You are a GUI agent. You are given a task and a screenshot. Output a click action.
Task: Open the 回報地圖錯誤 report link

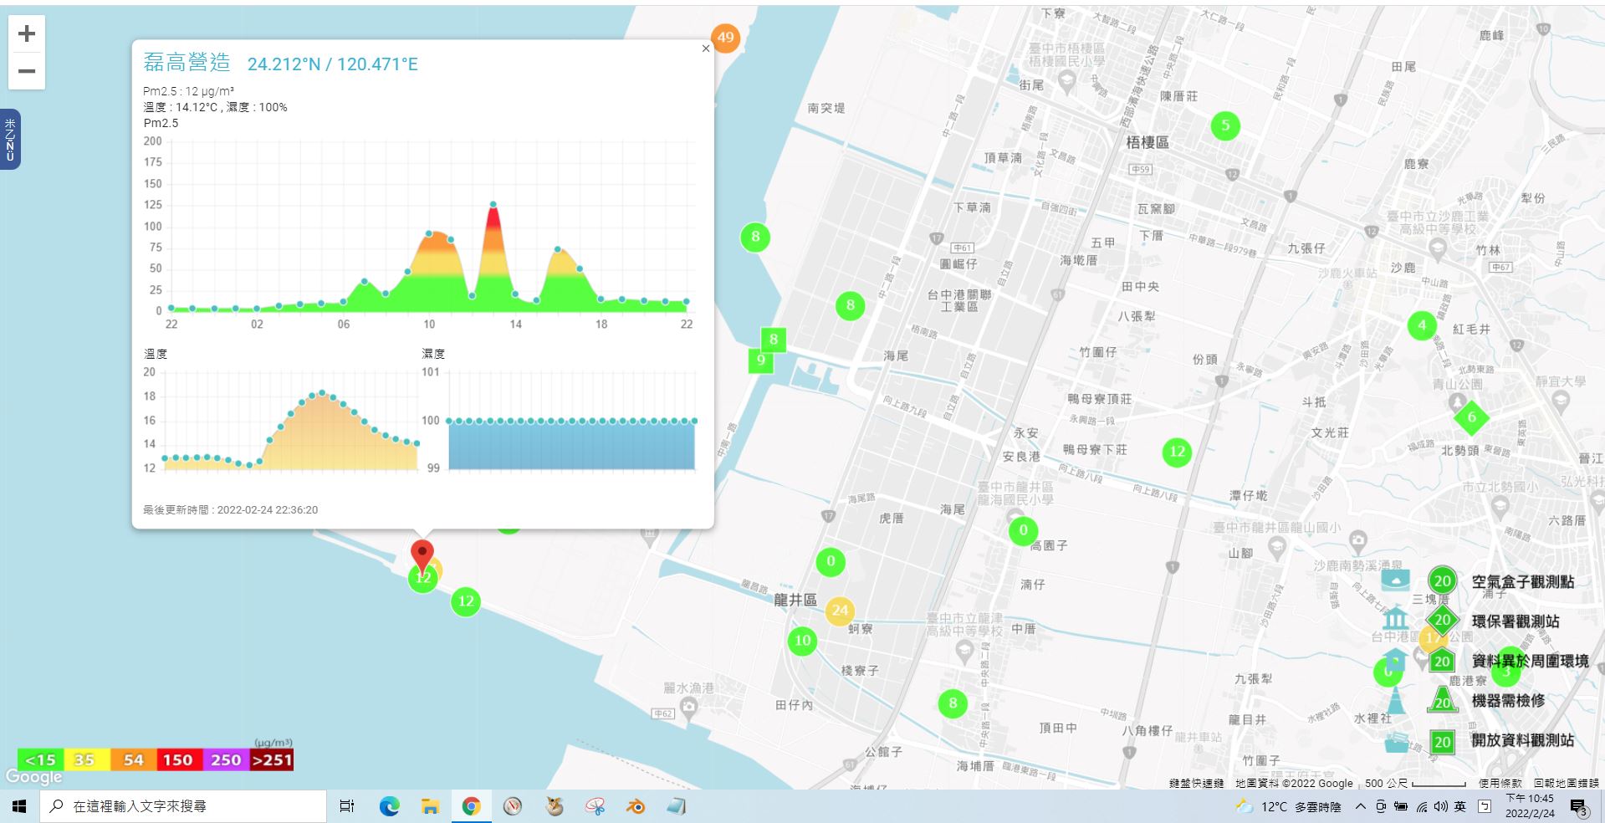point(1566,784)
